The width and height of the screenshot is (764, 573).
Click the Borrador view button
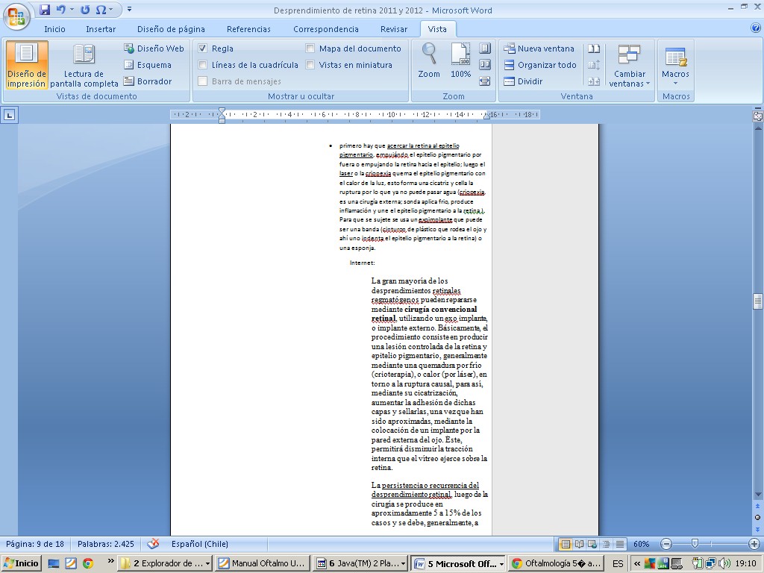(x=148, y=81)
